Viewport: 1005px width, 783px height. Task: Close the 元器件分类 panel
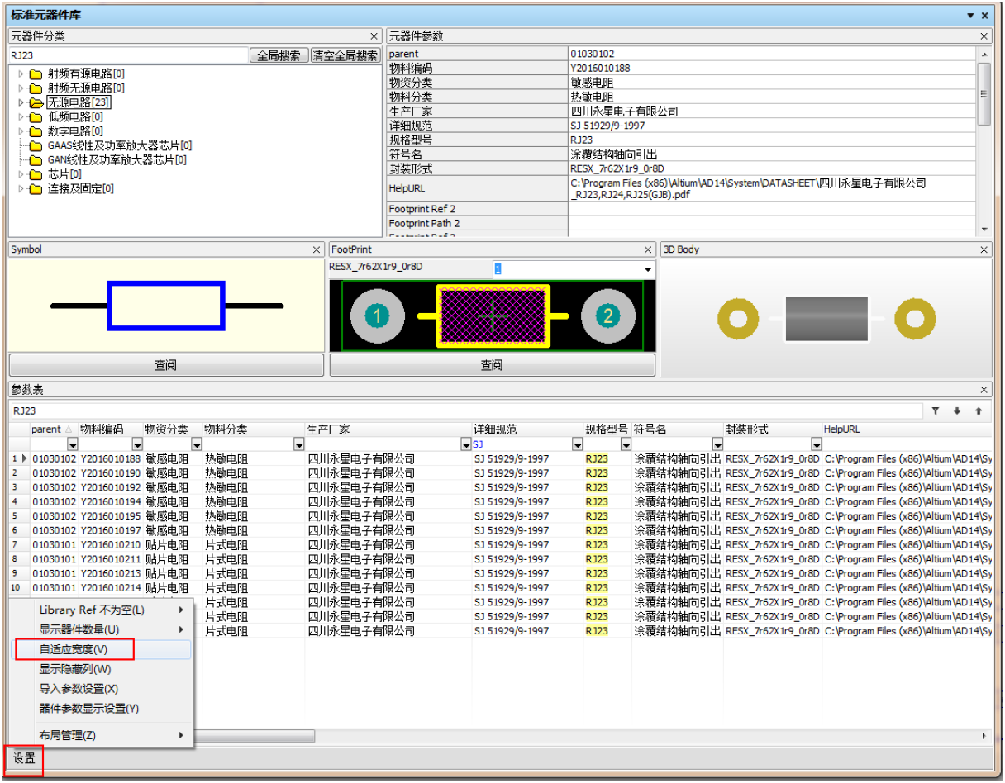[x=374, y=36]
